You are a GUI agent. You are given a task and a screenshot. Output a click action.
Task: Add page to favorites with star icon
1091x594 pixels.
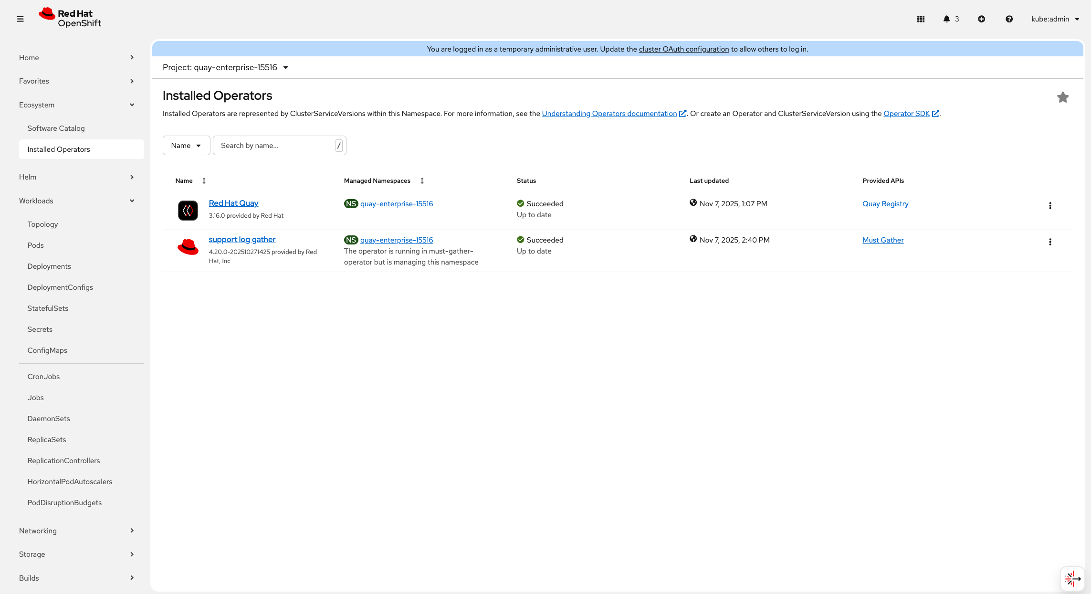pos(1062,97)
